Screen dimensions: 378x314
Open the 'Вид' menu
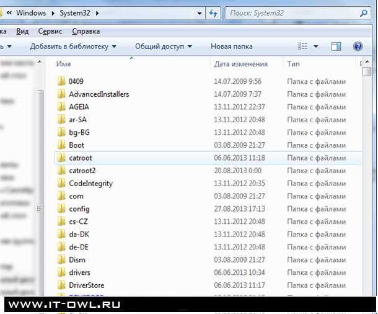[22, 31]
